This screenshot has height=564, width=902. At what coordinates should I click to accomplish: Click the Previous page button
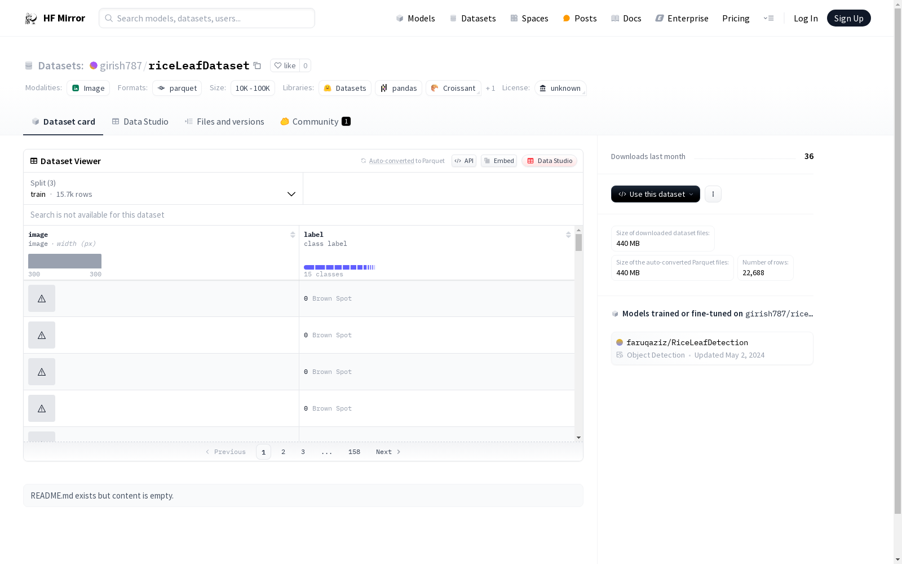225,452
